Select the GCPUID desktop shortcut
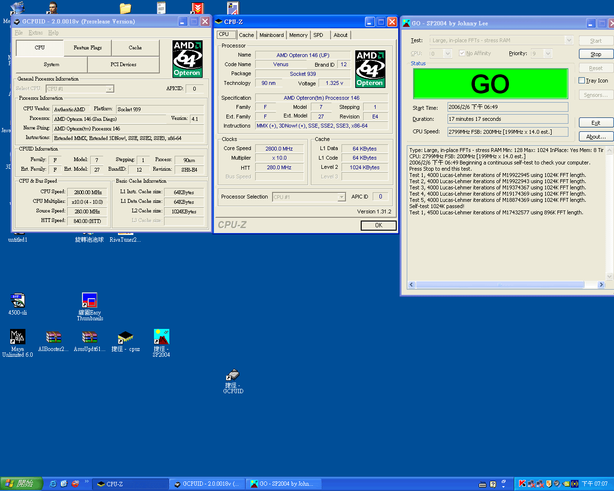614x491 pixels. tap(233, 381)
